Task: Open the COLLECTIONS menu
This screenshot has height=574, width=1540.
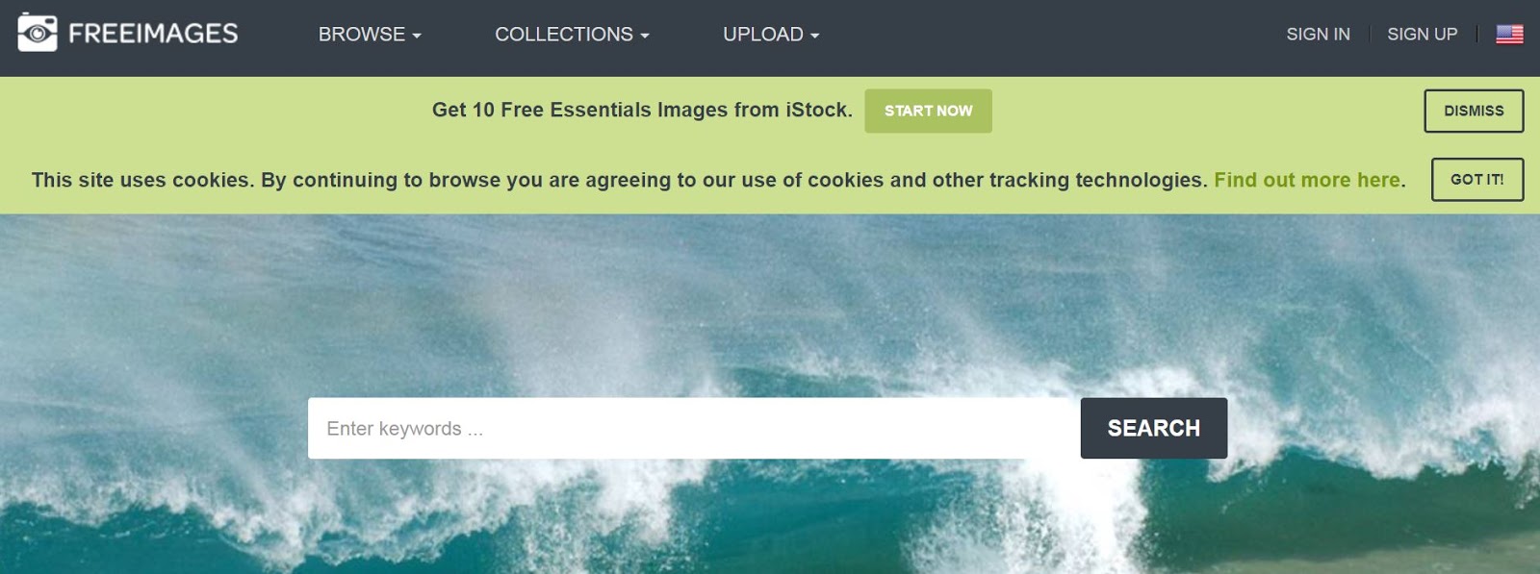Action: (x=572, y=35)
